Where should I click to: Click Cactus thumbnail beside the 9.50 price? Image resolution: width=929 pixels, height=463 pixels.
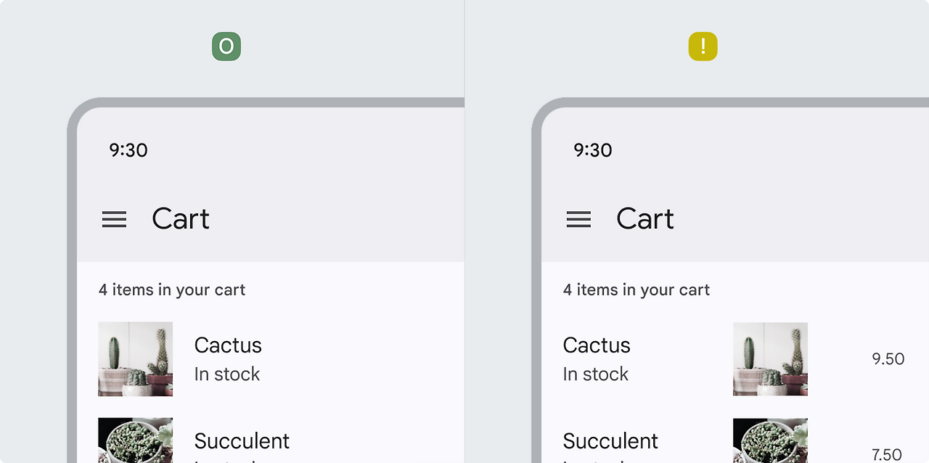tap(770, 359)
